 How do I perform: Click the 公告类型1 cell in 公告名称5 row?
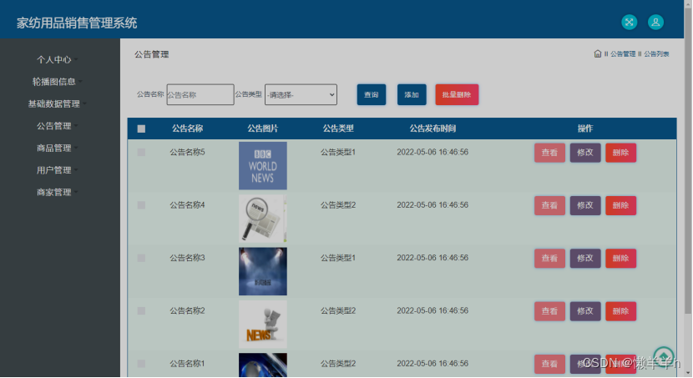[338, 152]
